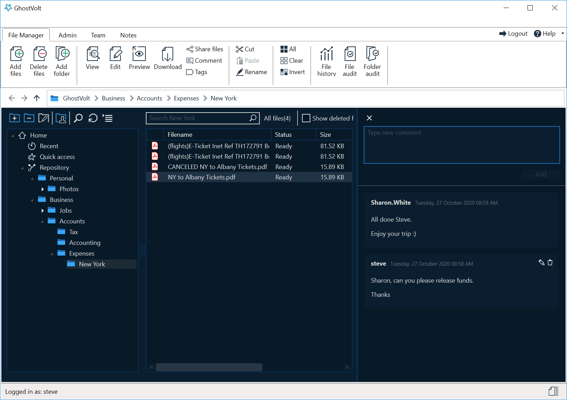This screenshot has width=567, height=400.
Task: Click the Delete files icon
Action: (x=39, y=54)
